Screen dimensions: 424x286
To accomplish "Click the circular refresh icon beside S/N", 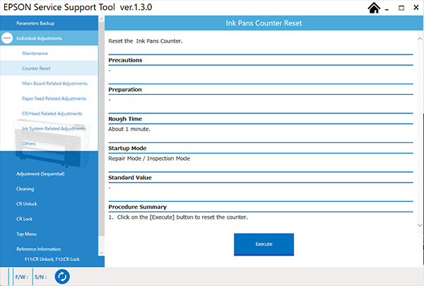I will click(x=62, y=277).
